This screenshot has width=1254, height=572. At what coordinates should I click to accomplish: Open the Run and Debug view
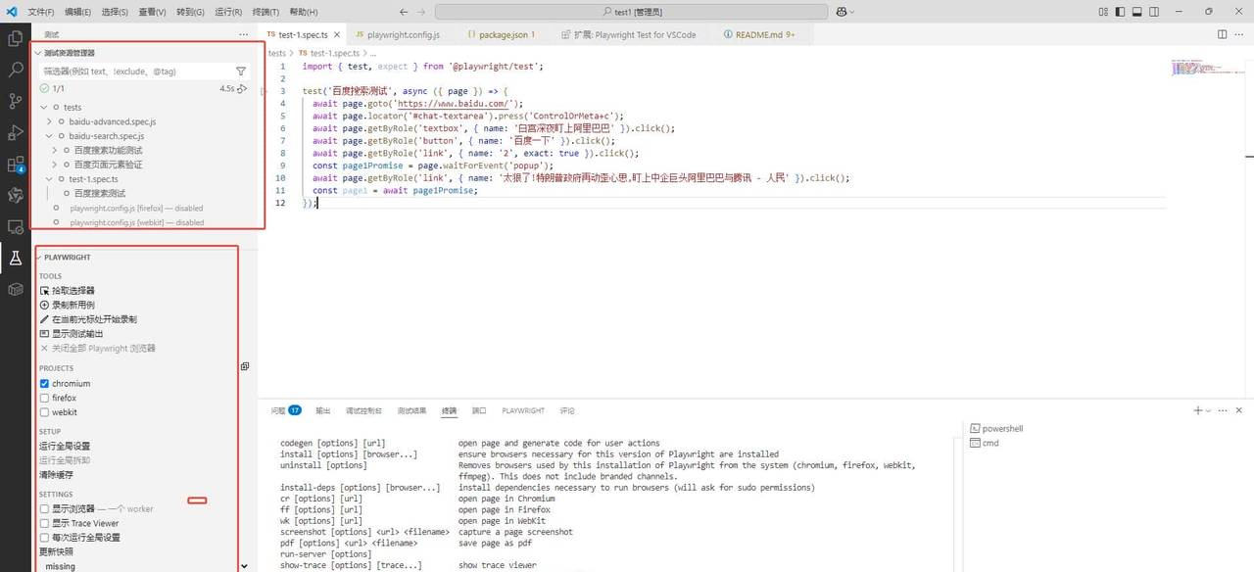tap(15, 132)
